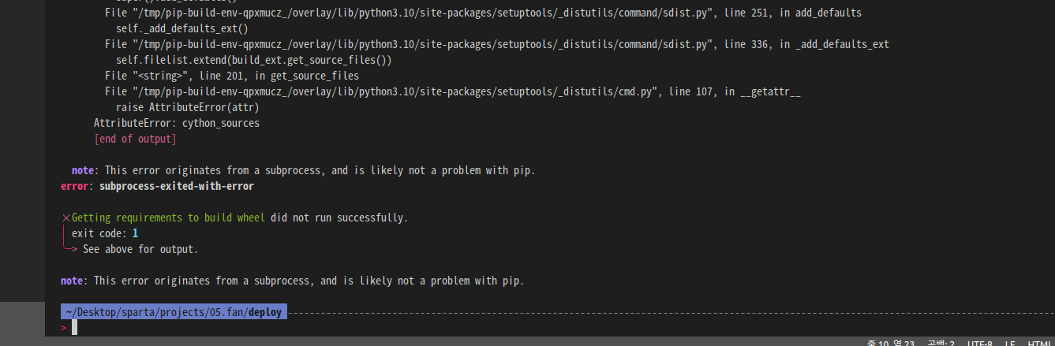Open HTML language mode selector
Image resolution: width=1055 pixels, height=346 pixels.
click(1040, 344)
